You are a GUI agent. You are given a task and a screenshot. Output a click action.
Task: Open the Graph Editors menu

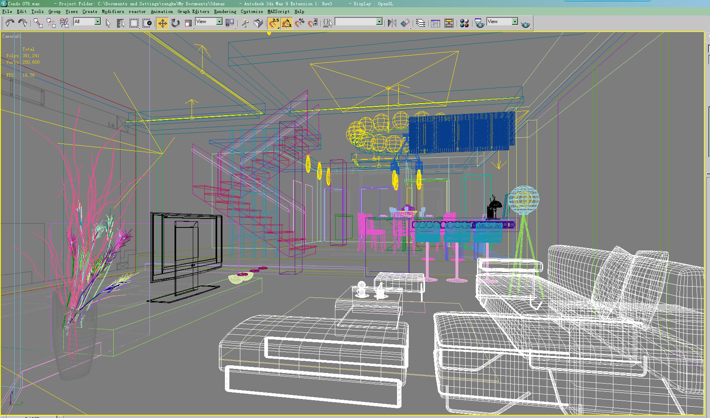[193, 11]
